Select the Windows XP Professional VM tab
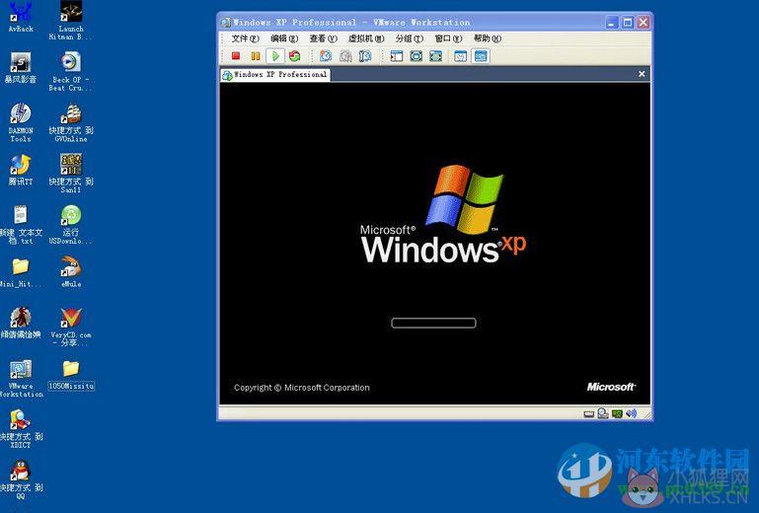This screenshot has width=759, height=513. point(275,75)
